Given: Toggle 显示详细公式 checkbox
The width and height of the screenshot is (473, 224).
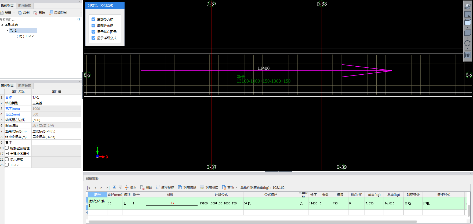Looking at the screenshot, I should click(x=93, y=38).
